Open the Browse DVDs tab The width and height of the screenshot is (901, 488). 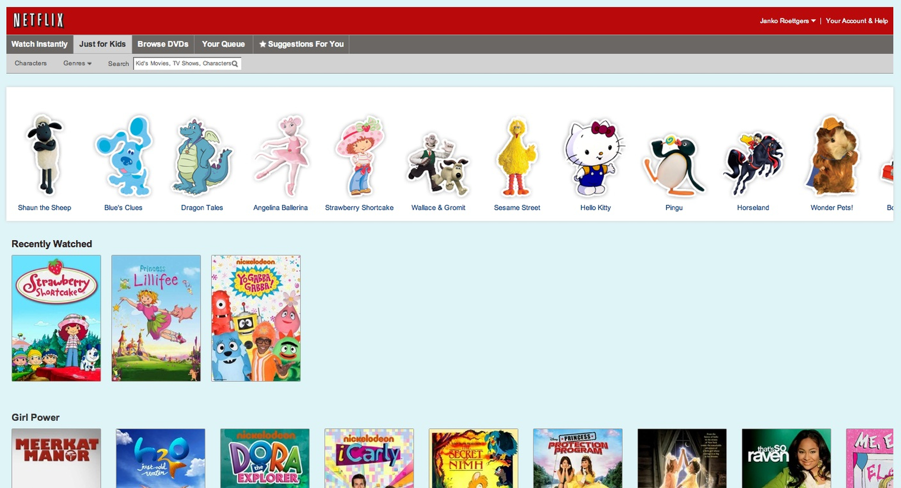(x=163, y=44)
